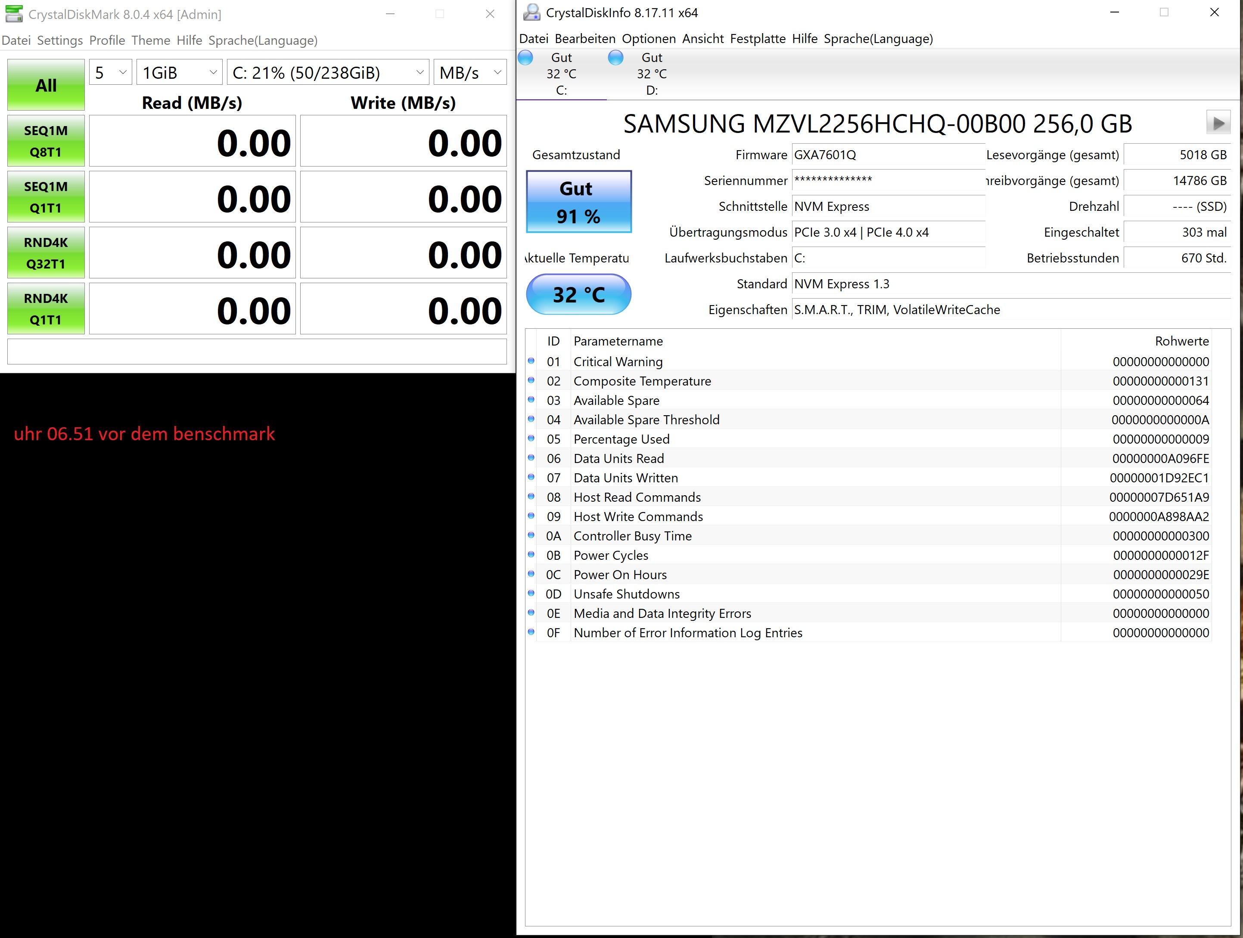
Task: Click the blue status orb for drive D:
Action: [616, 58]
